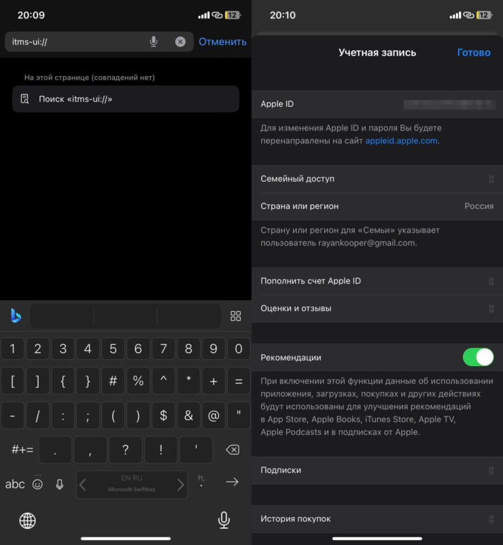The image size is (503, 545).
Task: Tap the microphone icon in the search field
Action: (154, 42)
